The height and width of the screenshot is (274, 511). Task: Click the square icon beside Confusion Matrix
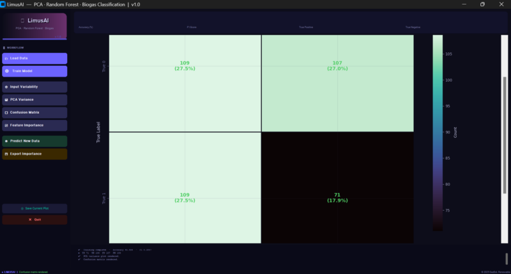[x=6, y=112]
